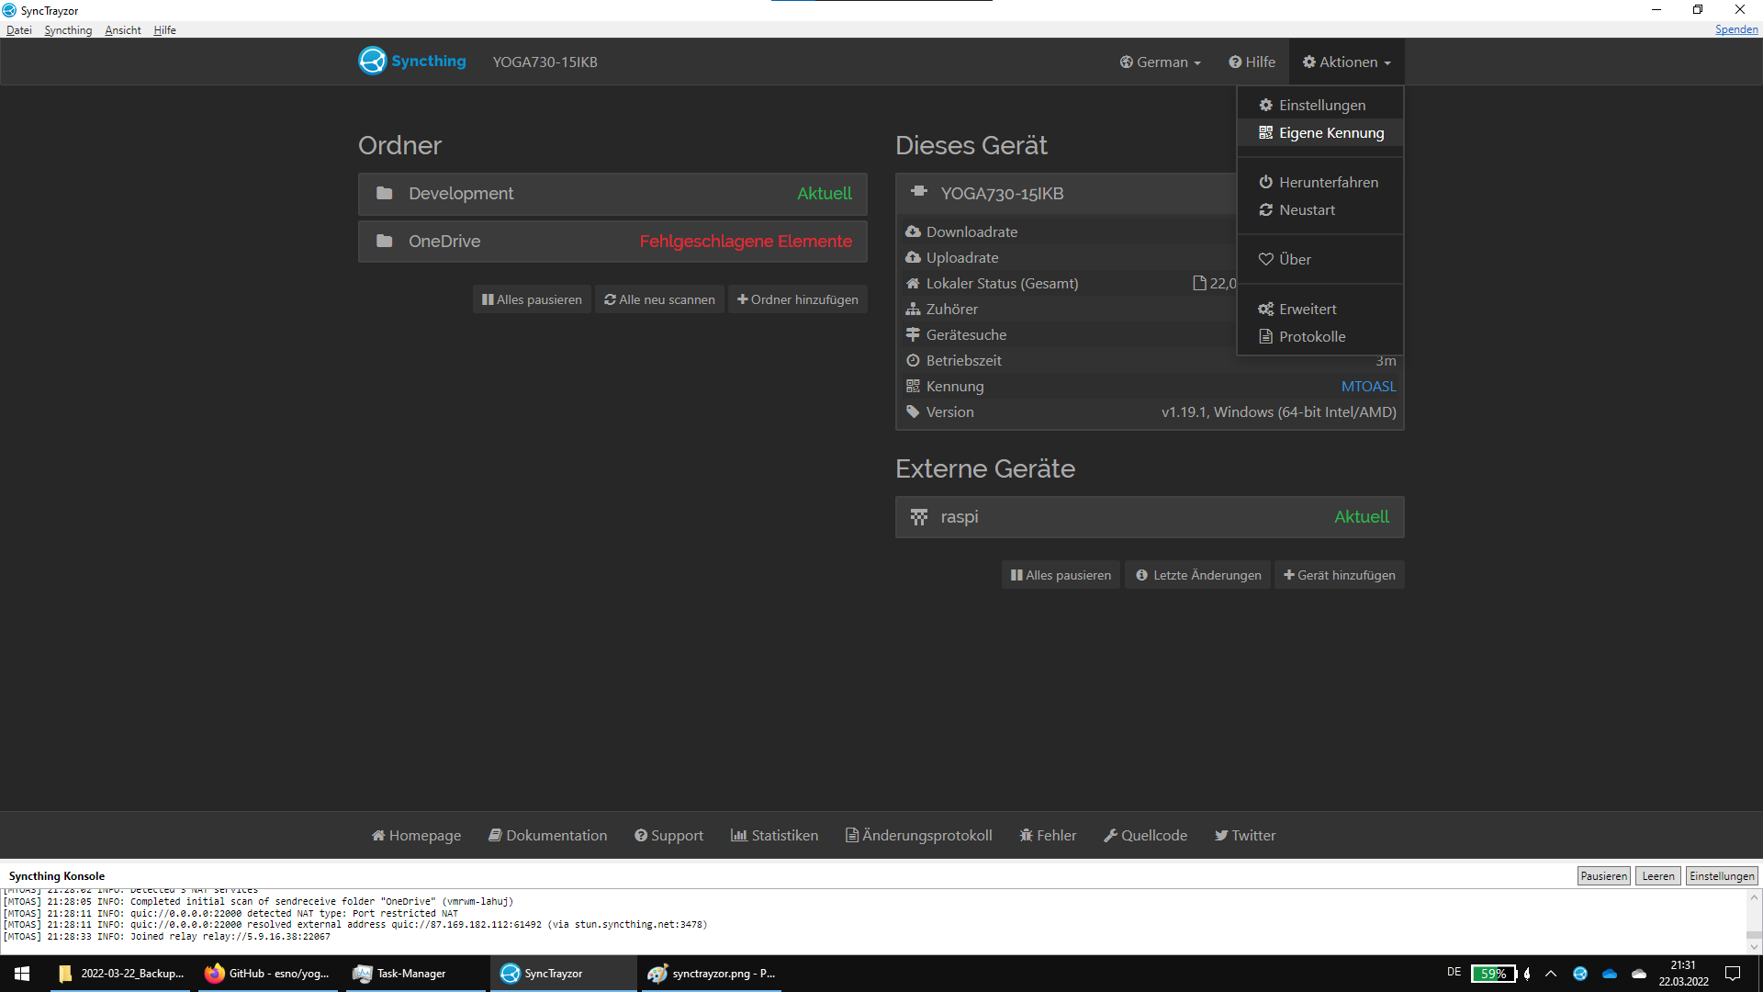Click the Downloadrate cloud icon
Viewport: 1763px width, 992px height.
tap(913, 231)
